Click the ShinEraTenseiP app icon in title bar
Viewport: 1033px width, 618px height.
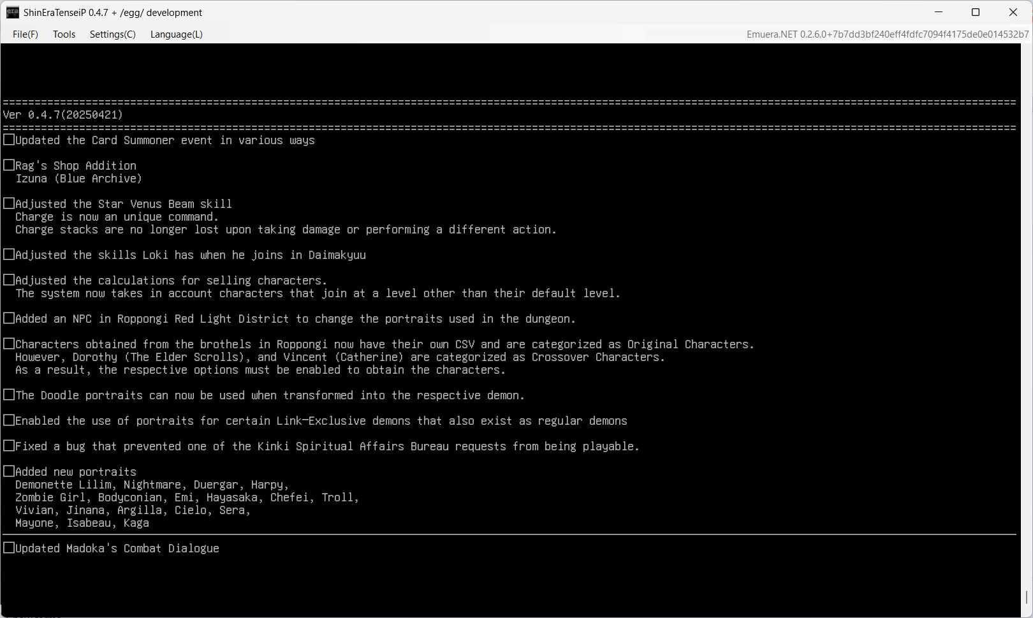[13, 12]
